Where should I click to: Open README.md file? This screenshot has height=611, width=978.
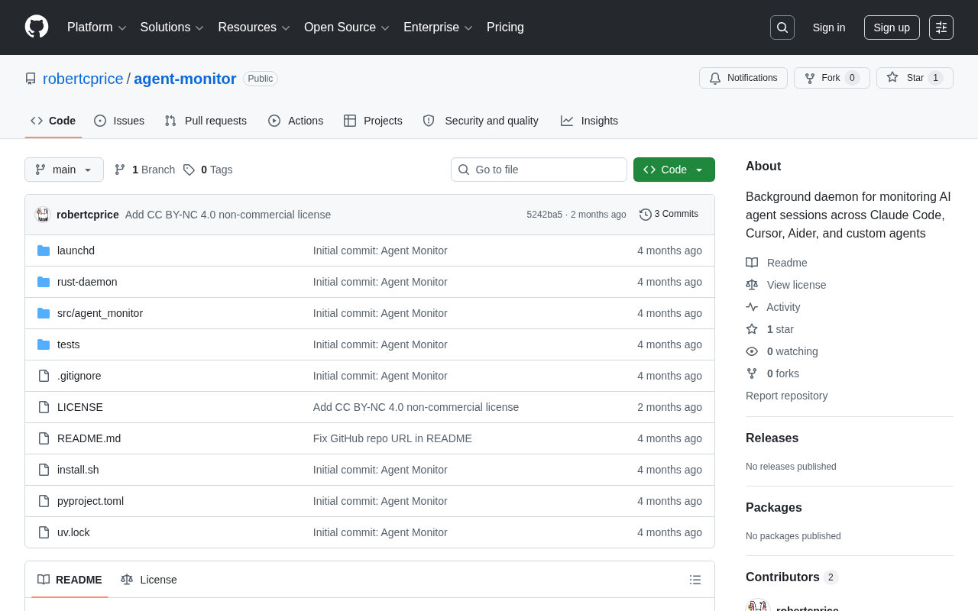point(89,438)
